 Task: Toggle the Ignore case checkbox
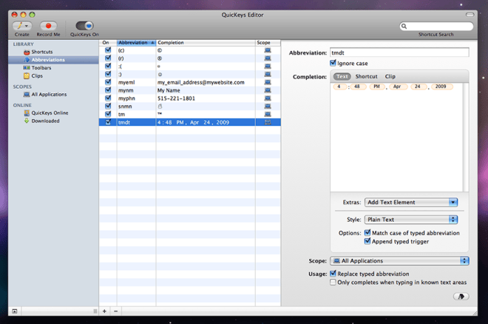pyautogui.click(x=333, y=63)
